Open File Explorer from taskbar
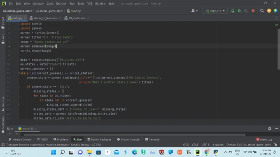The height and width of the screenshot is (157, 280). (89, 152)
